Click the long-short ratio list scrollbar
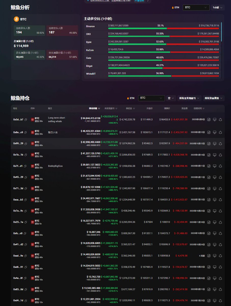The width and height of the screenshot is (231, 306). tap(222, 32)
